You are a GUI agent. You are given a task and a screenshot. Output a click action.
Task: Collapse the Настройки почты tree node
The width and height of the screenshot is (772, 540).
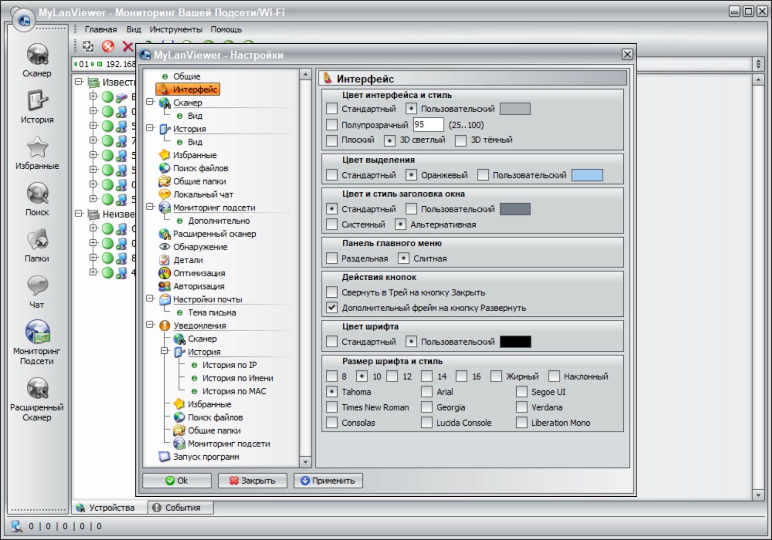[x=150, y=299]
